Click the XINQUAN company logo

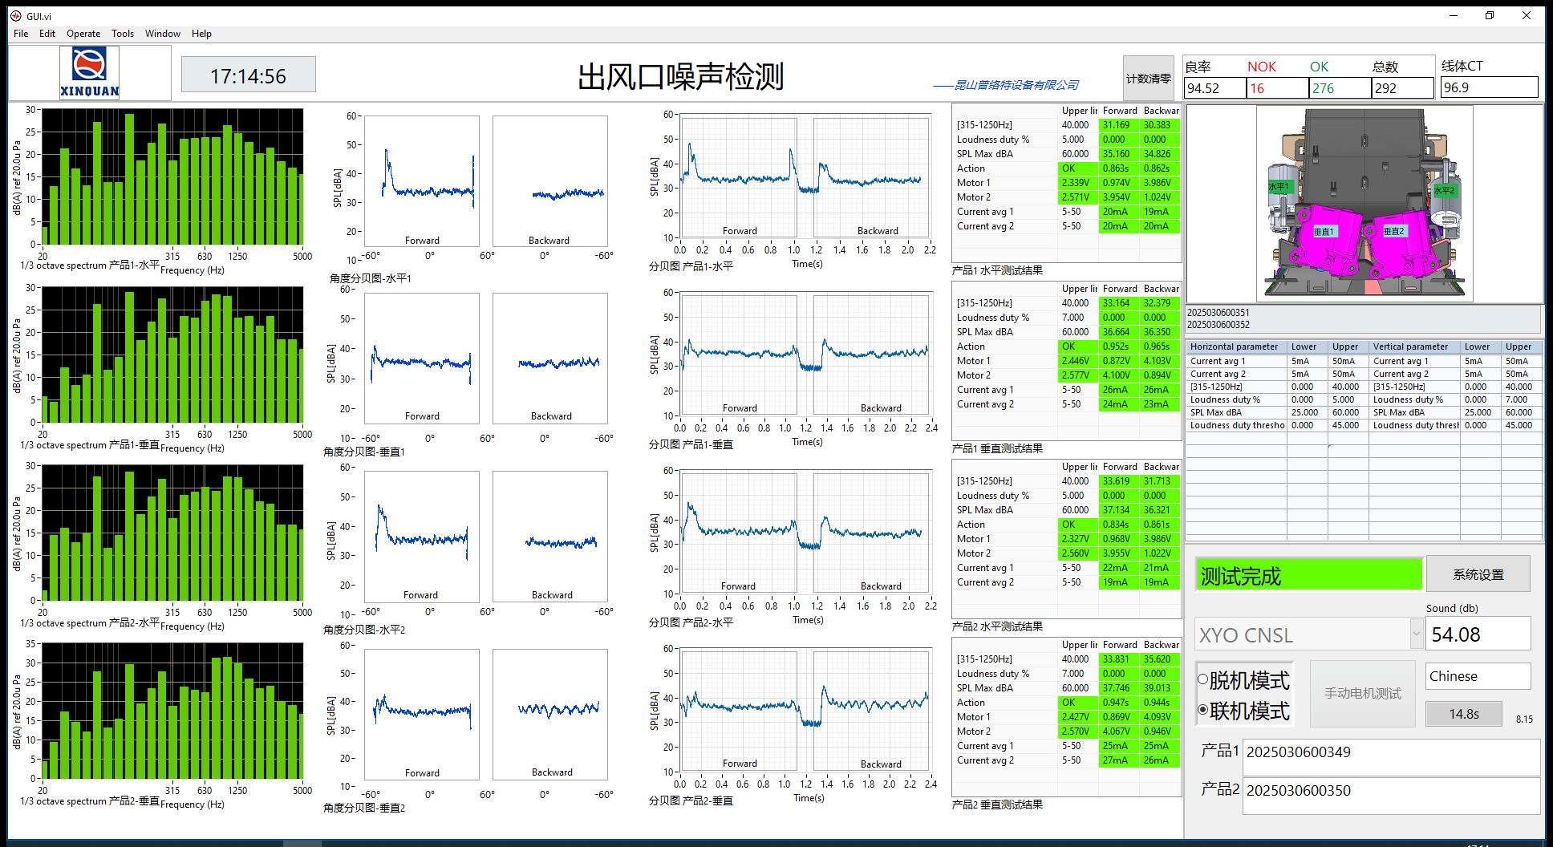pos(90,72)
